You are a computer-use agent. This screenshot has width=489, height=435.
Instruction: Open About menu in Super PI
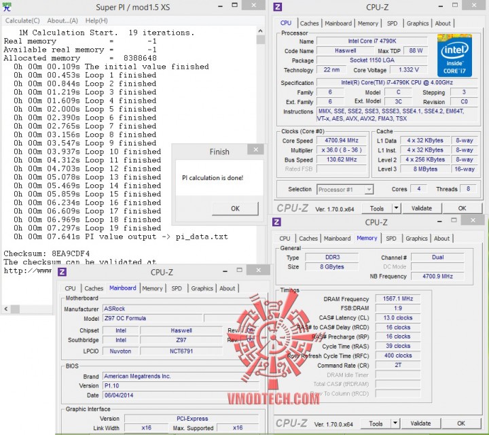click(62, 20)
